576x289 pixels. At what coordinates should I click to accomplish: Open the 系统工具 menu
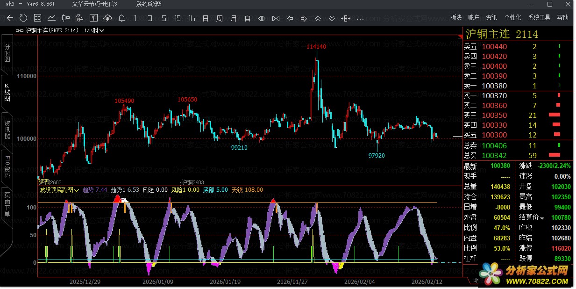(539, 17)
